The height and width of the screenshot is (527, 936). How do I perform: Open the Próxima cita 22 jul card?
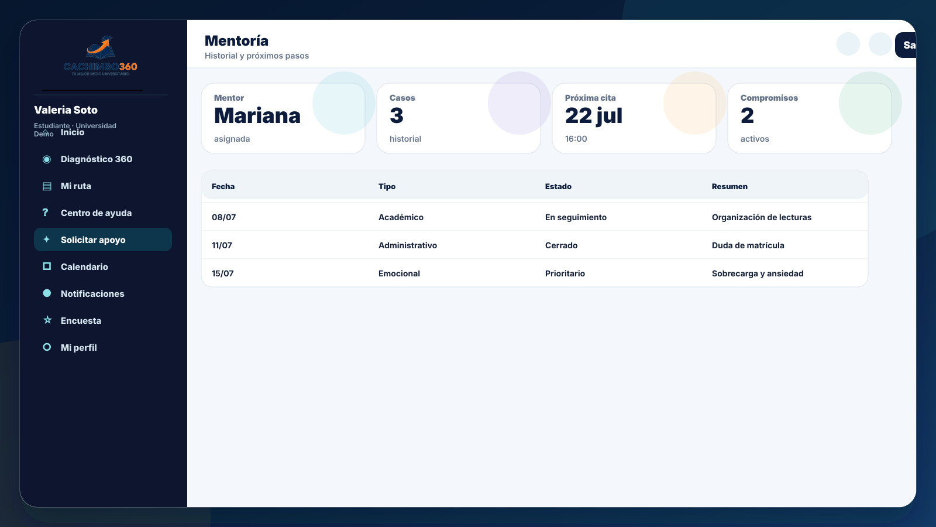(x=634, y=118)
